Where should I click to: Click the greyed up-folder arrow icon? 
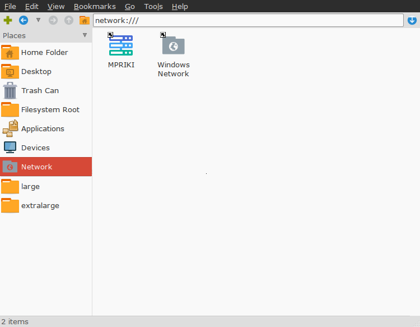[68, 20]
